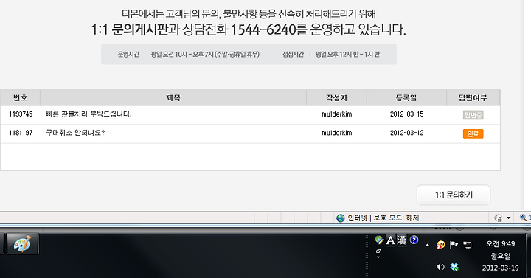
Task: Click the emoticon messenger tray icon
Action: pos(440,245)
